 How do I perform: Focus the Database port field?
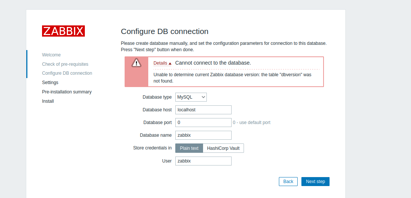tap(203, 123)
